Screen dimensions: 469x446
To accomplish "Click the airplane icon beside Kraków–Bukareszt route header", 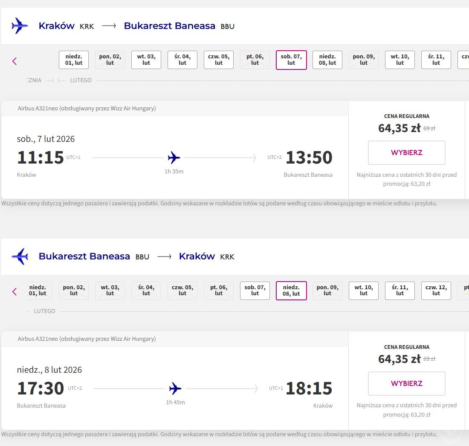I will click(x=20, y=26).
